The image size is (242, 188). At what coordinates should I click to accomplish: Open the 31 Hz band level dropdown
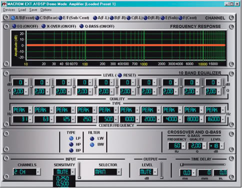(x=26, y=82)
